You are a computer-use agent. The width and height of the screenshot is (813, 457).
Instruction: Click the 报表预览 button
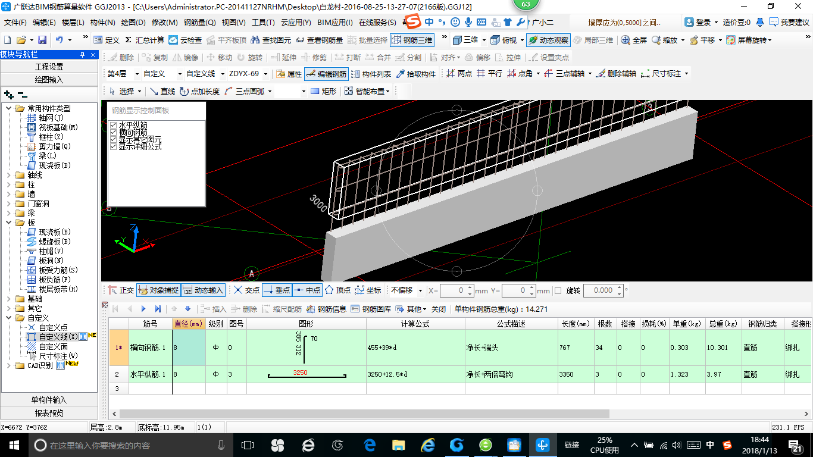coord(49,413)
